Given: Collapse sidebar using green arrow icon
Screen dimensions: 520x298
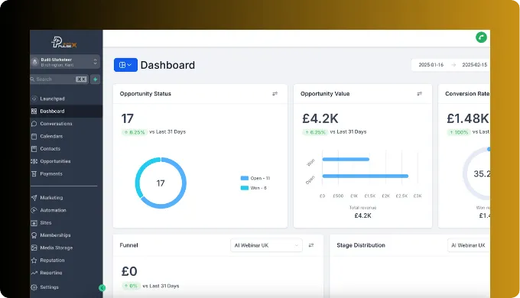Looking at the screenshot, I should pos(102,288).
